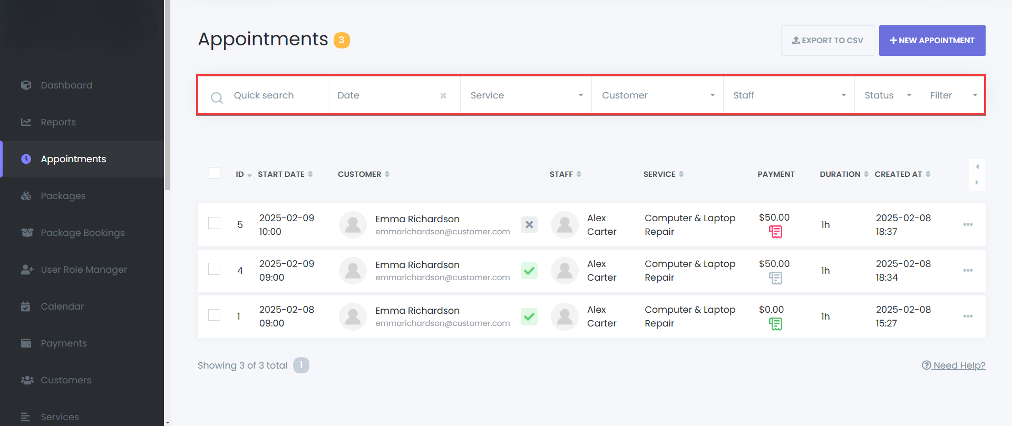Toggle the select-all checkbox in the table header
The image size is (1012, 426).
coord(215,173)
